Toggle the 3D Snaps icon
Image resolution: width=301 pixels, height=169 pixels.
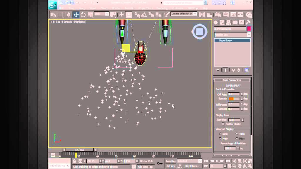(x=137, y=15)
